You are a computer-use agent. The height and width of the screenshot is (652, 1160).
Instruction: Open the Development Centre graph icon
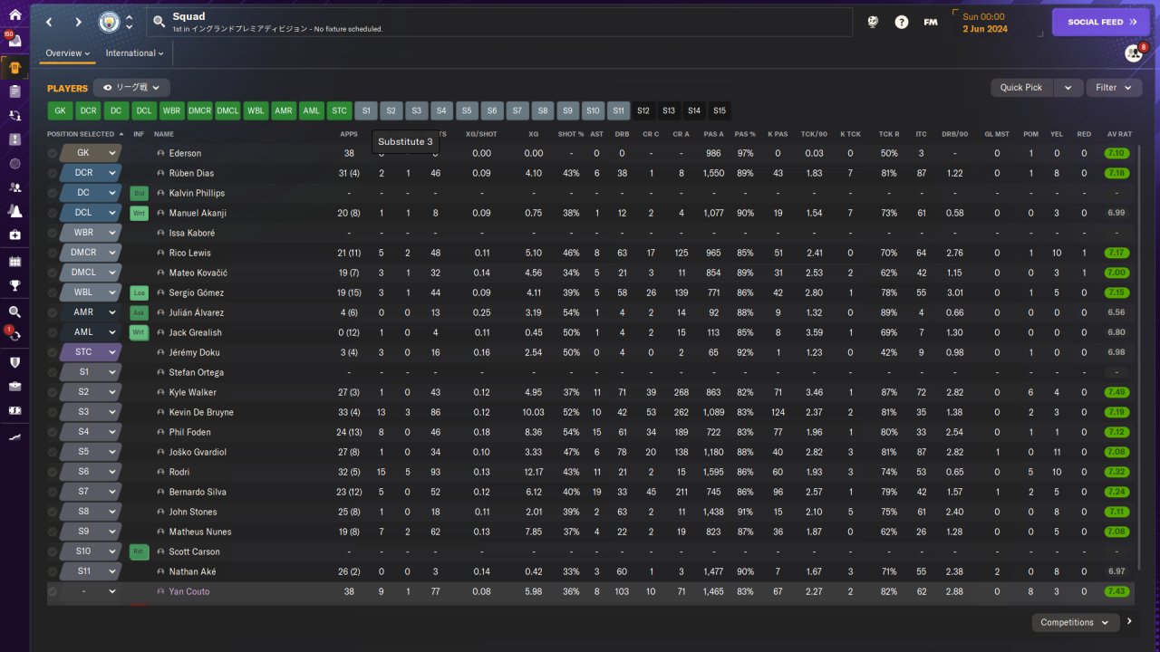tap(14, 436)
